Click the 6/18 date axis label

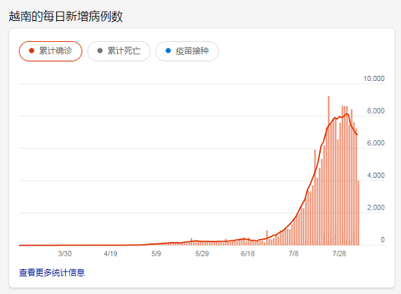pos(248,254)
